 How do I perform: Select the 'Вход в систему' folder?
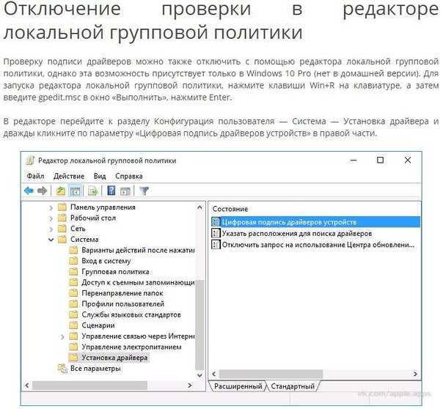click(106, 261)
